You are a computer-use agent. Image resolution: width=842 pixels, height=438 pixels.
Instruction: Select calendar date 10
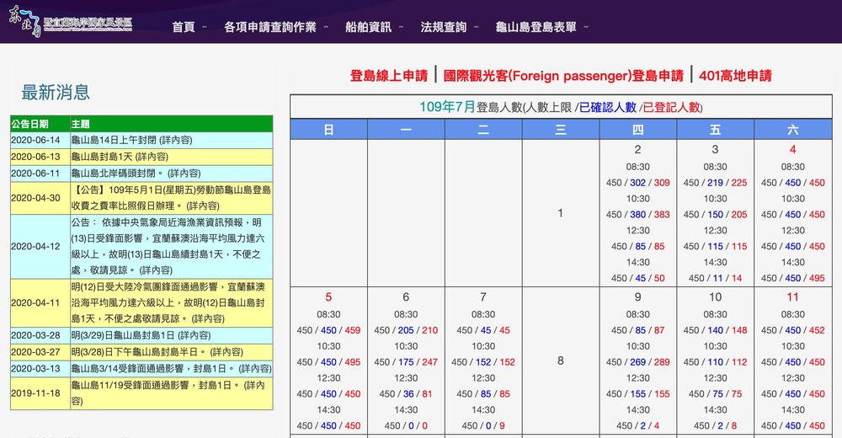pyautogui.click(x=715, y=297)
